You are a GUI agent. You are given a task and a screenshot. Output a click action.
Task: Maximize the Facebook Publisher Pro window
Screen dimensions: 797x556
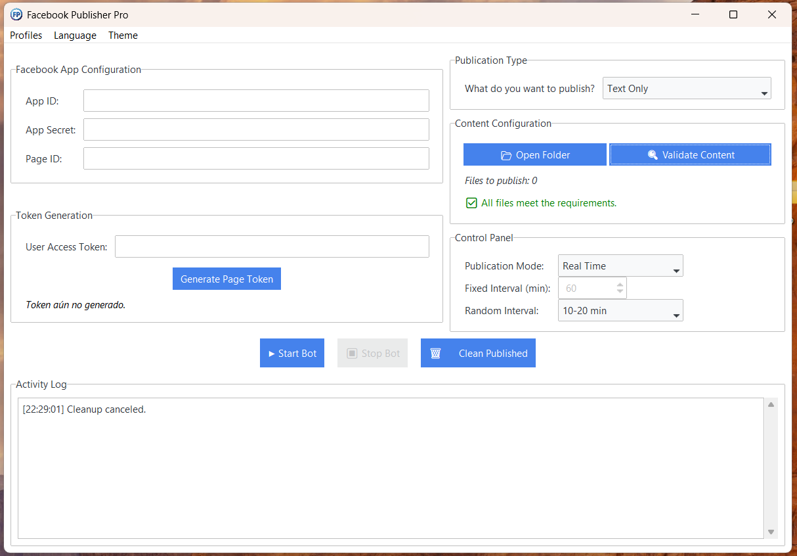click(x=733, y=14)
